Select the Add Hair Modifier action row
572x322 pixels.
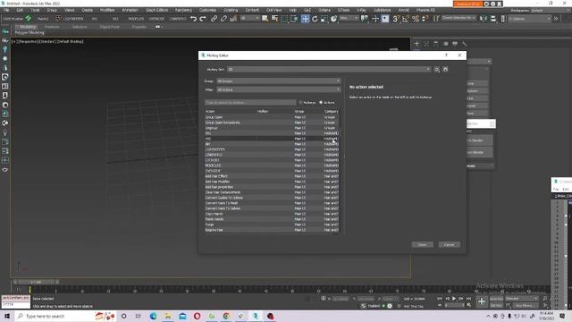[x=272, y=182]
